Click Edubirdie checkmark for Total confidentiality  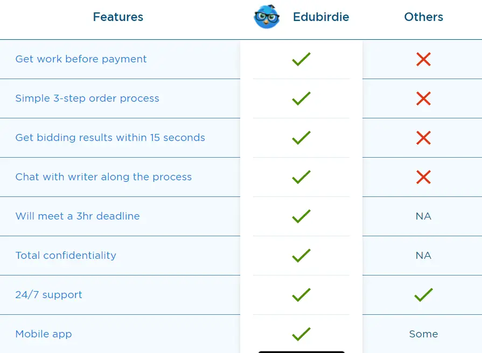pyautogui.click(x=301, y=255)
